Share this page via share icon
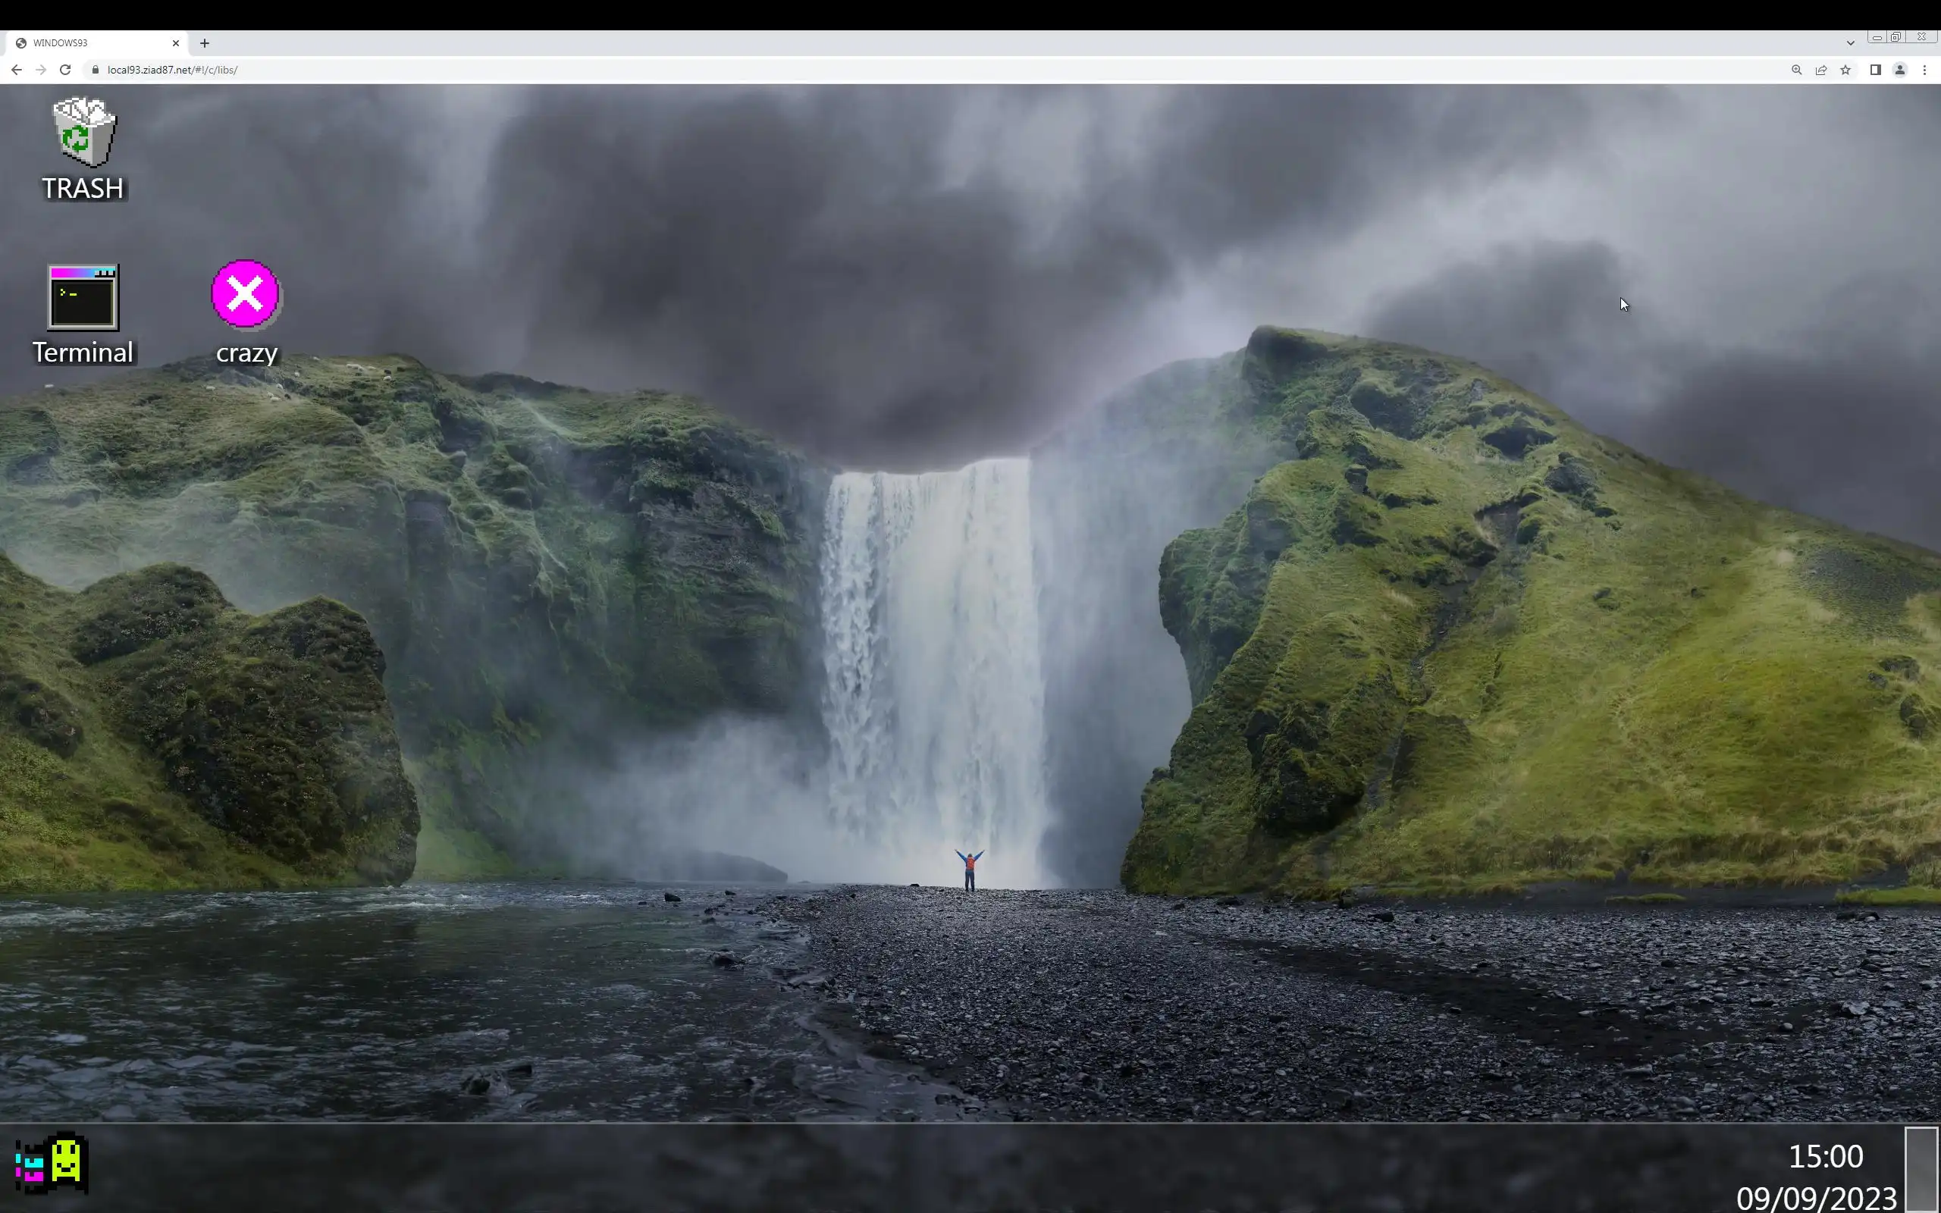This screenshot has width=1941, height=1213. 1820,70
